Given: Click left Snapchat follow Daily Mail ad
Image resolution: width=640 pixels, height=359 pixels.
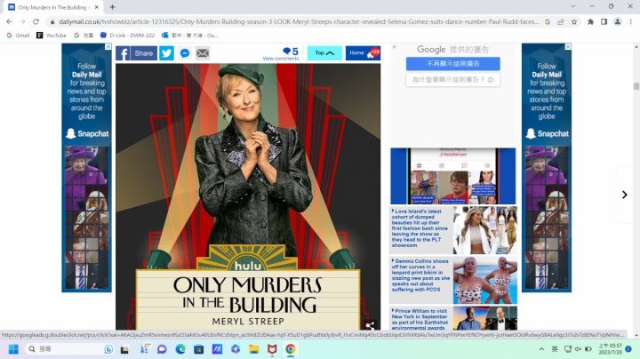Looking at the screenshot, I should coord(86,168).
